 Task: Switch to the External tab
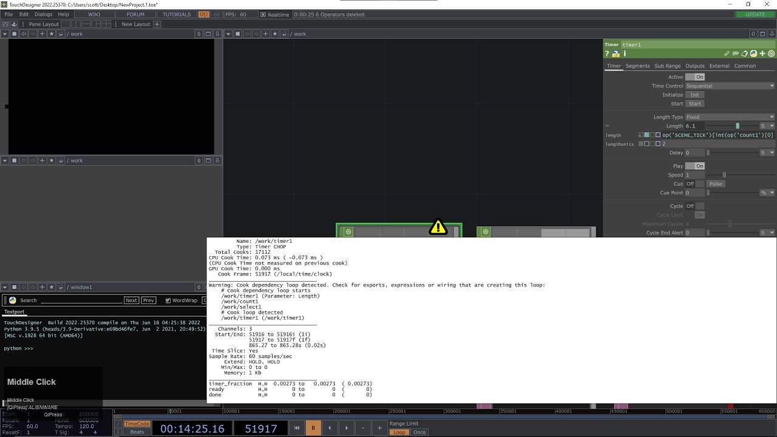tap(719, 66)
